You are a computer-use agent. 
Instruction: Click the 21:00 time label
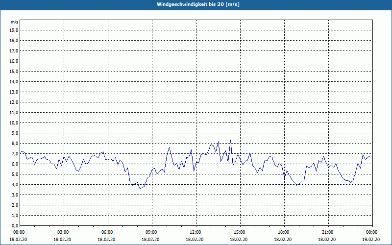328,232
